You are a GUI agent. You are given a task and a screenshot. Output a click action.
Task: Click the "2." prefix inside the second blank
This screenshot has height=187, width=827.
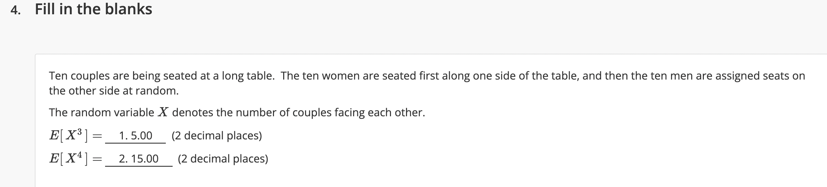[x=124, y=159]
